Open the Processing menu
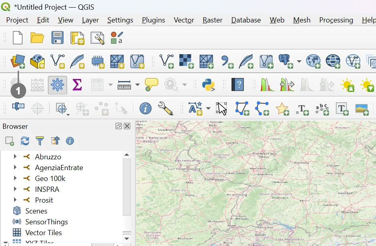376x246 pixels. [336, 20]
